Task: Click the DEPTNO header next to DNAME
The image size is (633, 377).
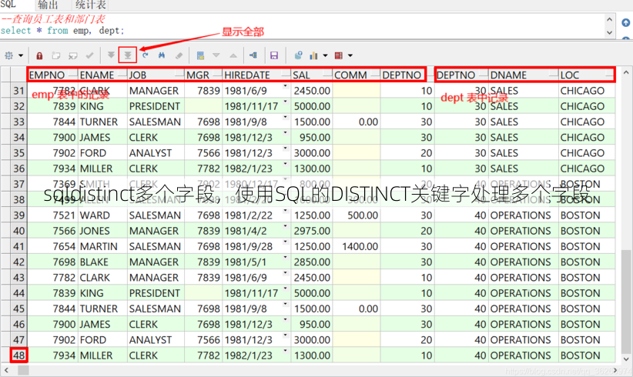Action: coord(461,75)
